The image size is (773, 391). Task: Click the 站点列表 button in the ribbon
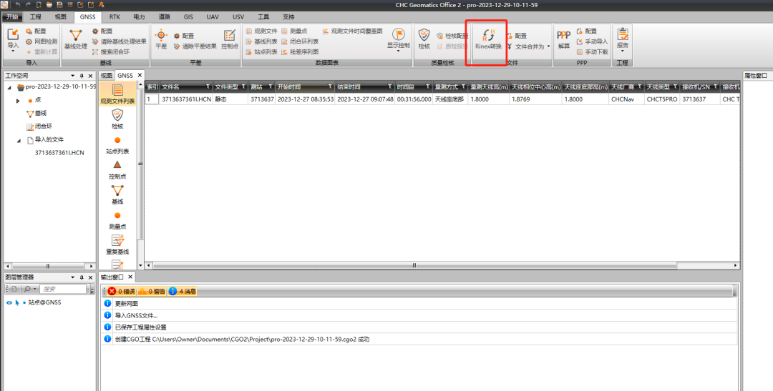point(262,51)
